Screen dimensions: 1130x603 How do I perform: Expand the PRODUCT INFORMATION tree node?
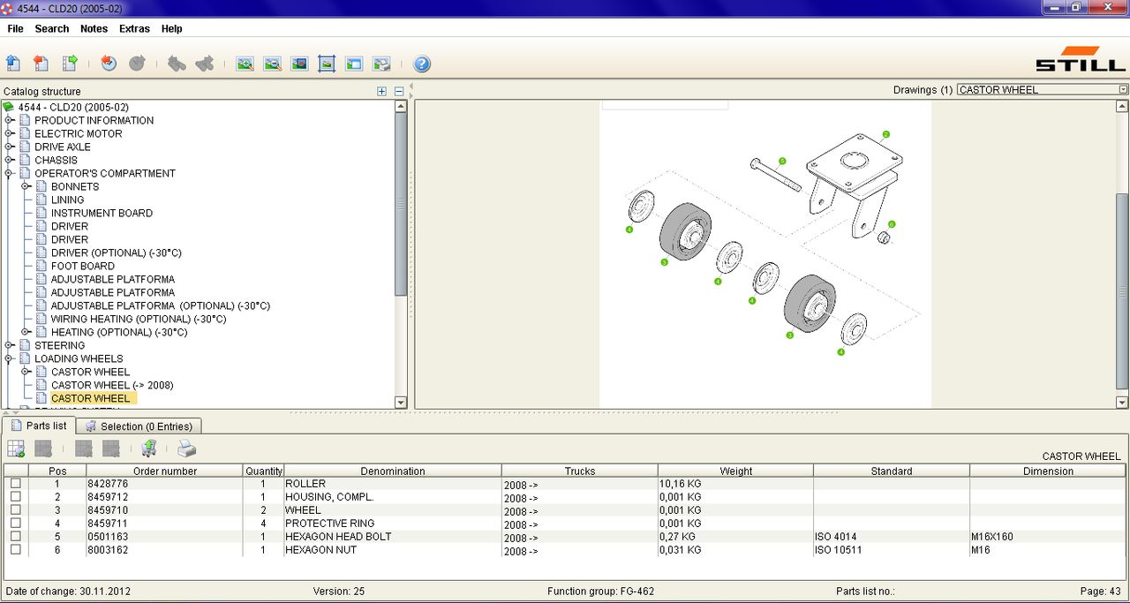(9, 120)
